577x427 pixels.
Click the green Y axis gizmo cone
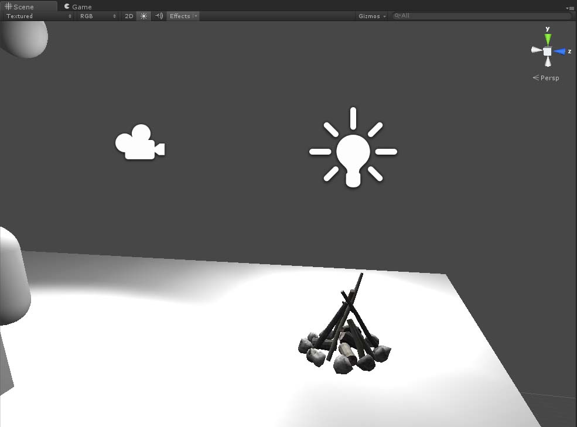(548, 39)
